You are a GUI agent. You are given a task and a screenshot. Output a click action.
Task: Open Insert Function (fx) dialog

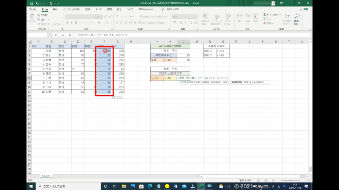tap(70, 35)
